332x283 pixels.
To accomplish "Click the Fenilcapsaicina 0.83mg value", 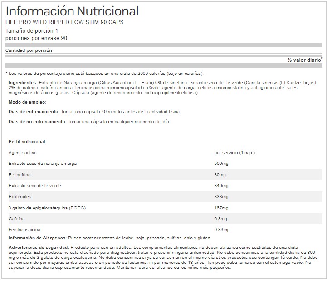I will pyautogui.click(x=222, y=229).
